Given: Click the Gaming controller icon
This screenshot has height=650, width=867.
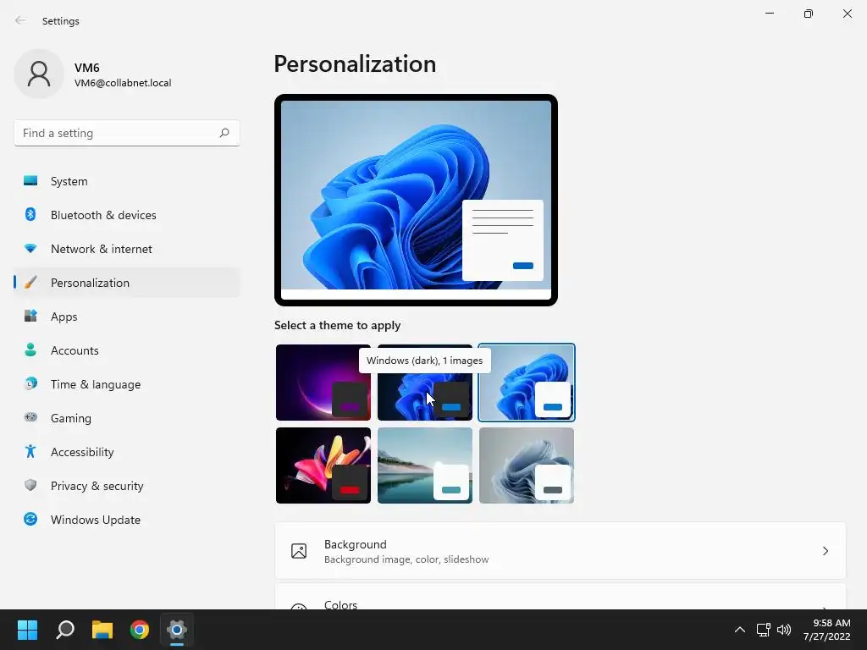Looking at the screenshot, I should [x=30, y=417].
